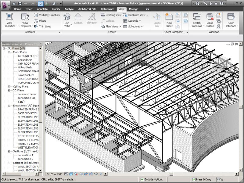The height and width of the screenshot is (183, 244).
Task: Select connection 1 section
Action: pyautogui.click(x=25, y=155)
